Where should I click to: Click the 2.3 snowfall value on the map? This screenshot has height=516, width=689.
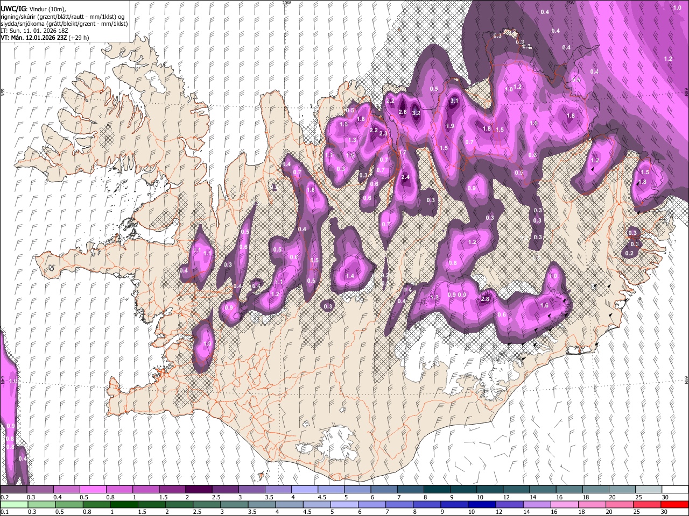(x=383, y=133)
